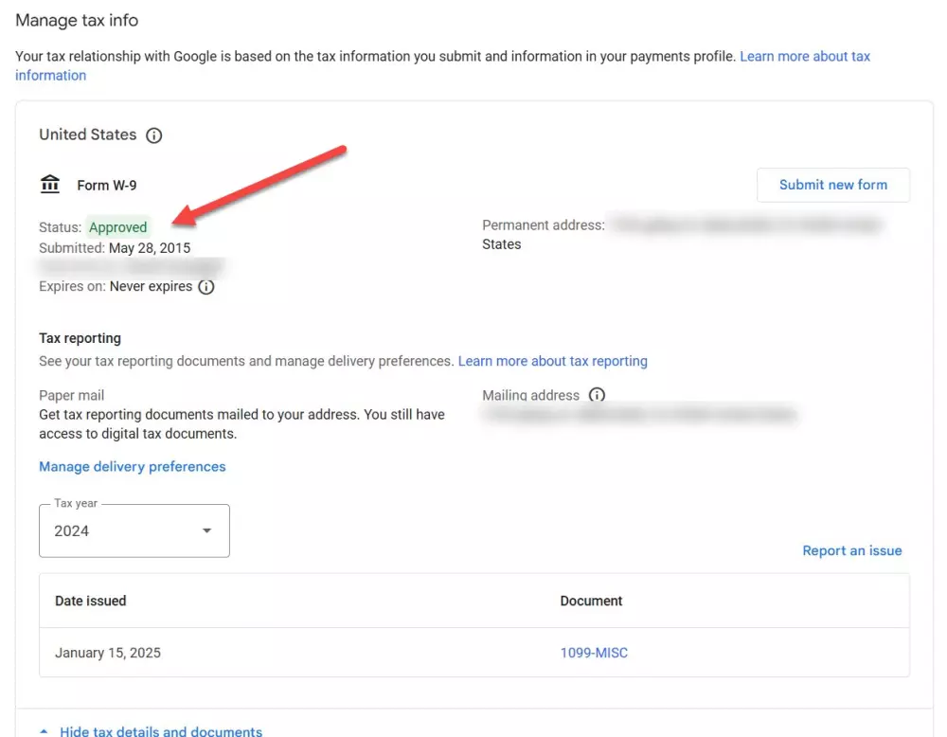Open the 1099-MISC document
The height and width of the screenshot is (737, 947).
[x=594, y=653]
